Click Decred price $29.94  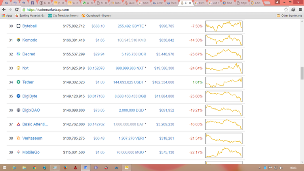99,54
